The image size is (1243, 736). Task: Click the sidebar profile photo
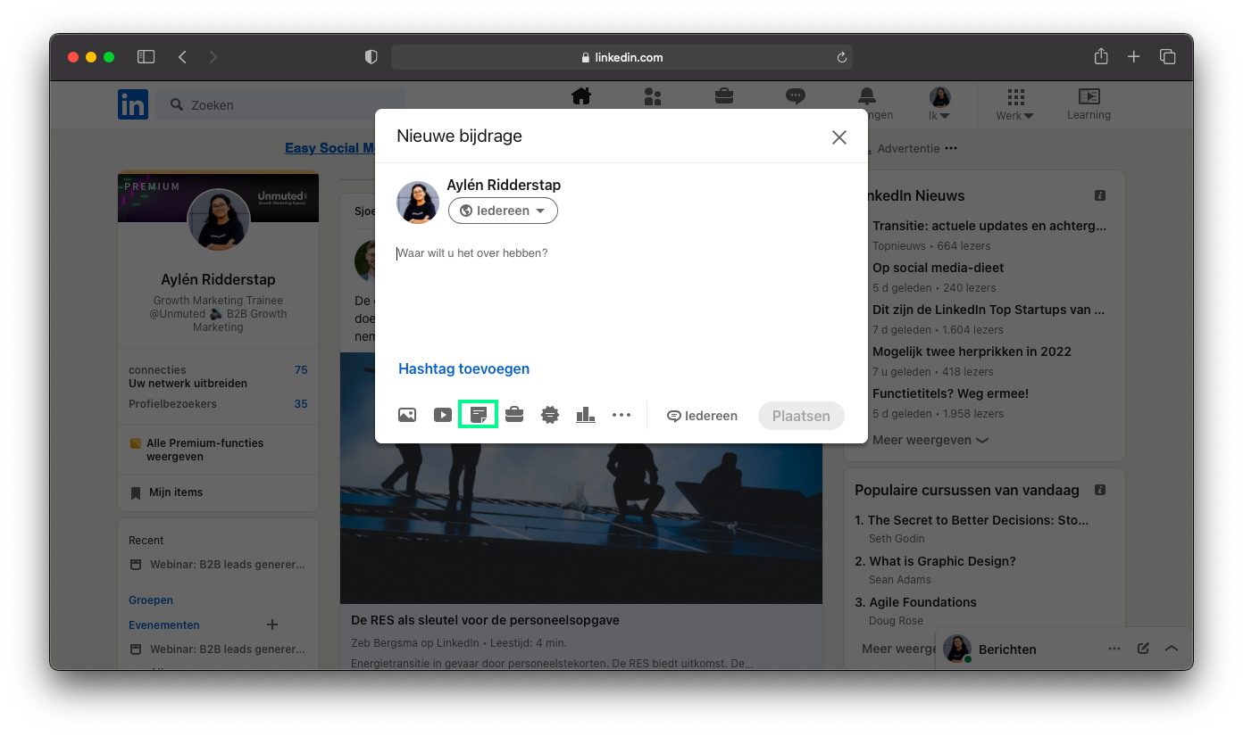[x=218, y=220]
